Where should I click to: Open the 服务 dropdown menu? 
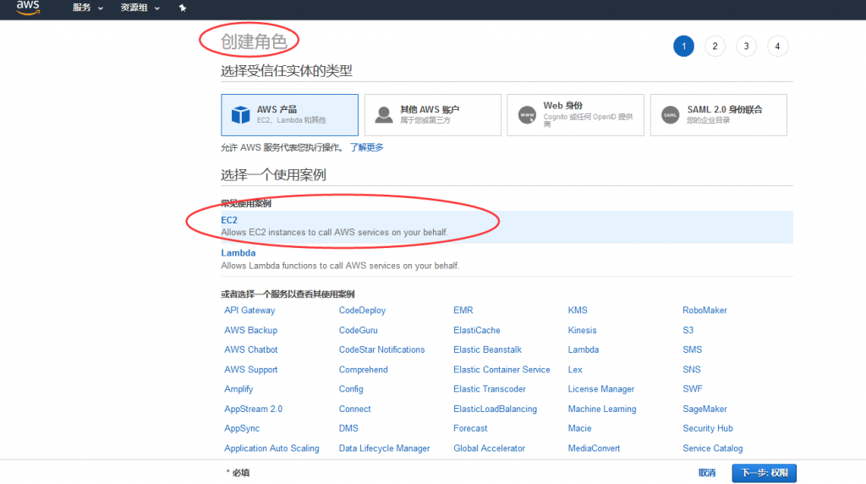87,8
